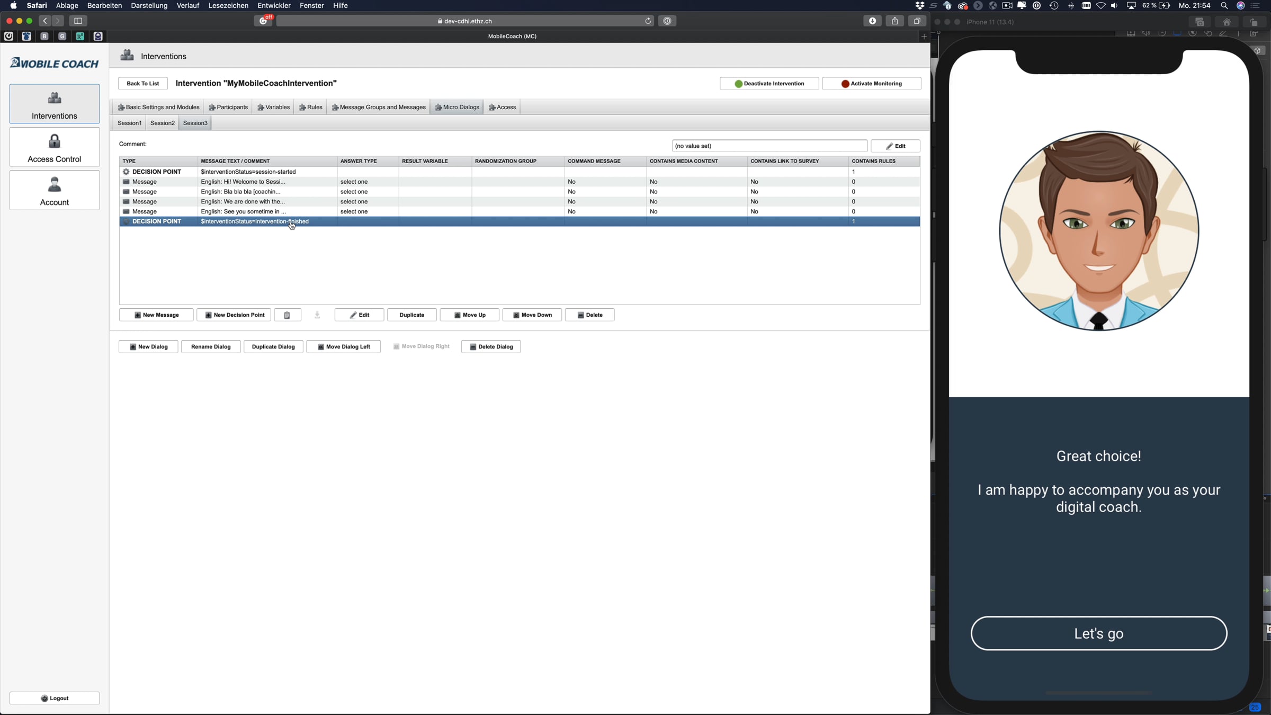Open the Account section in sidebar

[x=54, y=190]
